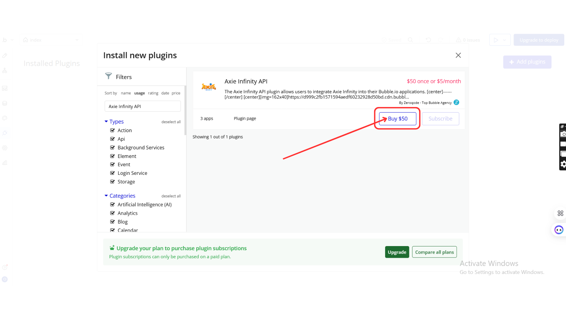Close the Install new plugins dialog
The image size is (566, 318).
[458, 55]
